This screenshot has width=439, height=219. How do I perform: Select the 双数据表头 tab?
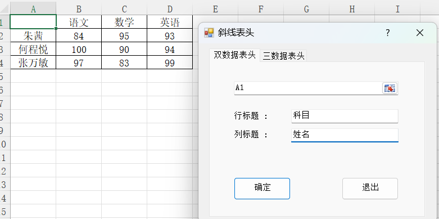tap(234, 55)
